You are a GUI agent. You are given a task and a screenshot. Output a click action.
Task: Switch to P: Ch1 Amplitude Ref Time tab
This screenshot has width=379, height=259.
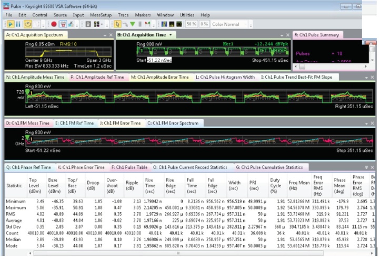(x=97, y=77)
